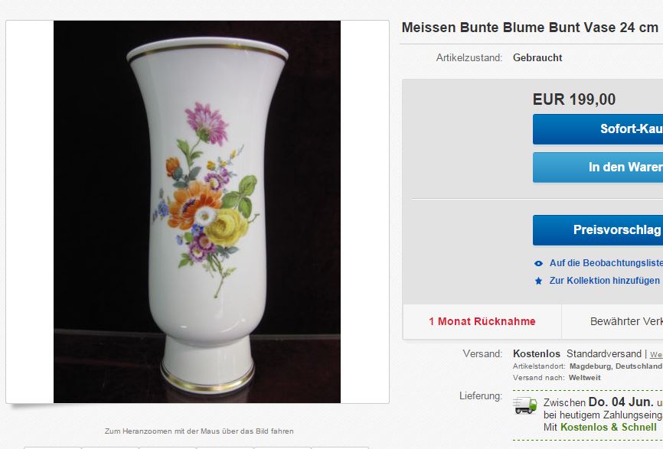Viewport: 663px width, 449px height.
Task: Click the EUR 199,00 price
Action: click(574, 99)
